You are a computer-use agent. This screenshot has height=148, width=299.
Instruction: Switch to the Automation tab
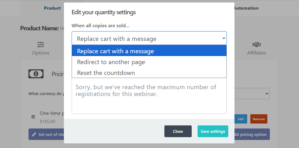[246, 8]
